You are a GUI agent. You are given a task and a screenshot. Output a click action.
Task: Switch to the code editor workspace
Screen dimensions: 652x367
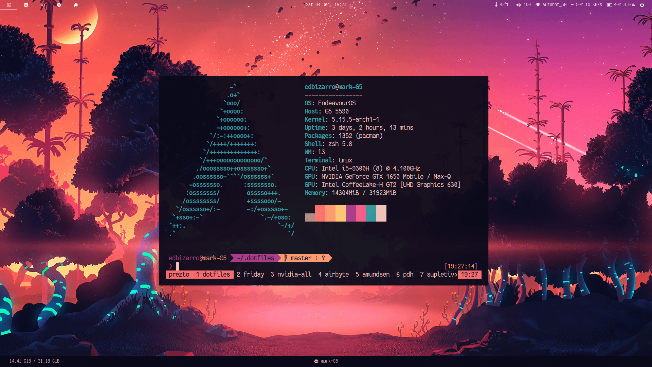tap(42, 5)
